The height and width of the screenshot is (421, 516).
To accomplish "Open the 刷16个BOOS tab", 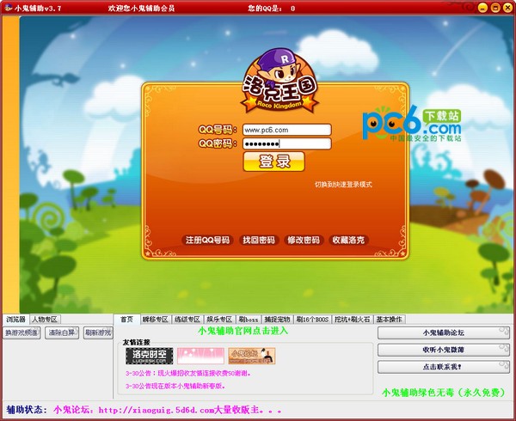I will (312, 320).
